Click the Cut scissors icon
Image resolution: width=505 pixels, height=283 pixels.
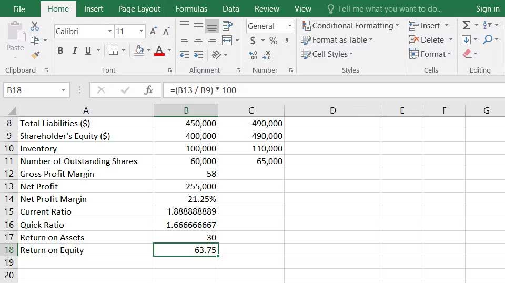[x=35, y=26]
